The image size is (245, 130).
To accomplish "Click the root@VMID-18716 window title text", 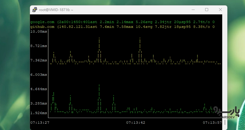I will (x=56, y=10).
